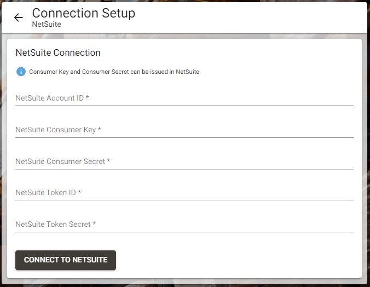Click the NetSuite Connection card heading
370x287 pixels.
(x=58, y=52)
